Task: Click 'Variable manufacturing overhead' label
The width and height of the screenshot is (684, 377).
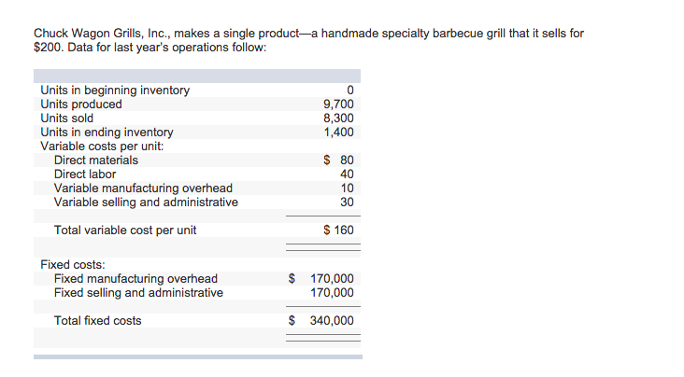Action: tap(143, 188)
